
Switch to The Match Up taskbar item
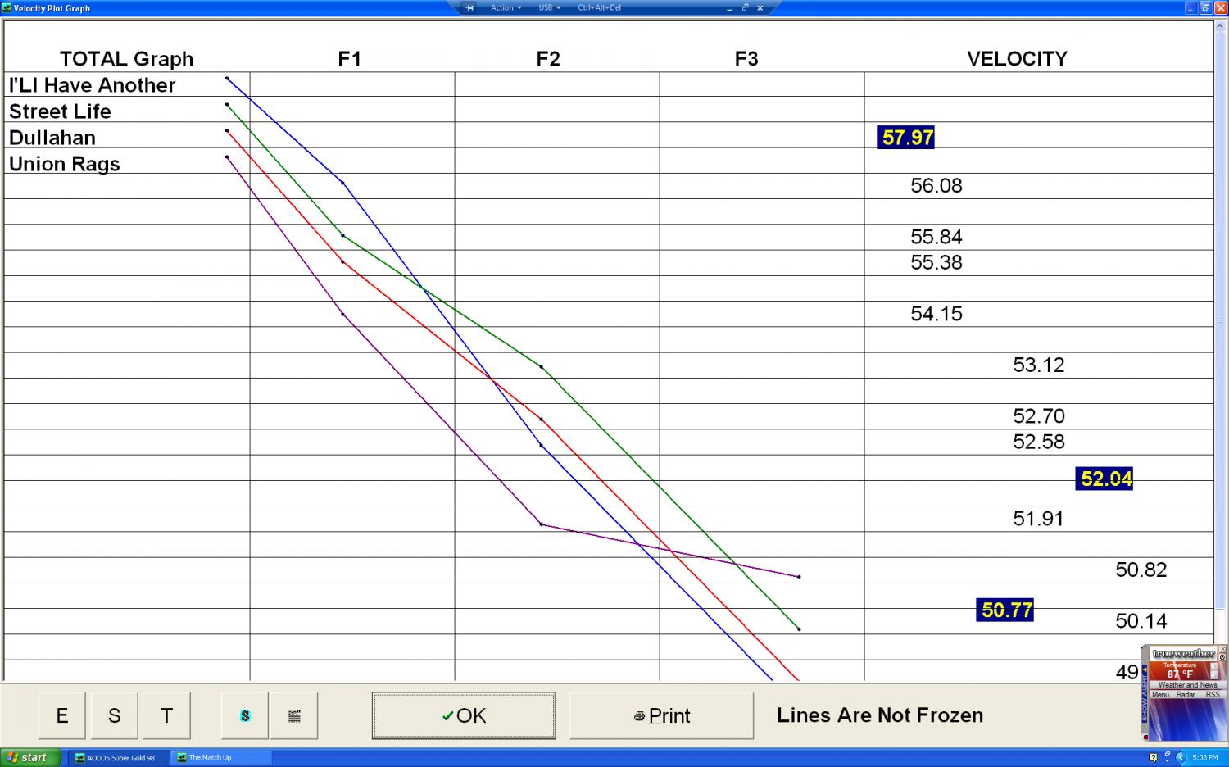(221, 758)
